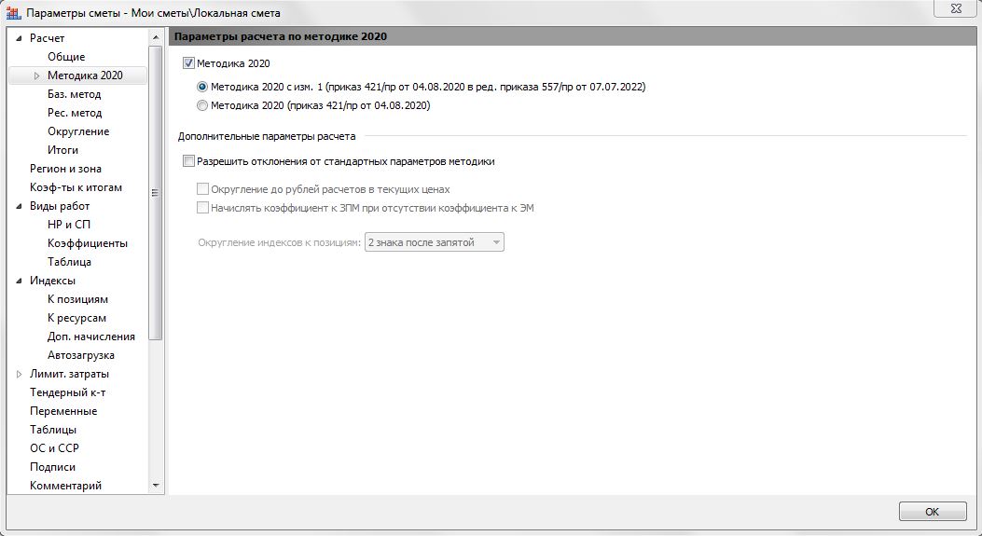Open the К ресурсам section
982x536 pixels.
pyautogui.click(x=76, y=318)
